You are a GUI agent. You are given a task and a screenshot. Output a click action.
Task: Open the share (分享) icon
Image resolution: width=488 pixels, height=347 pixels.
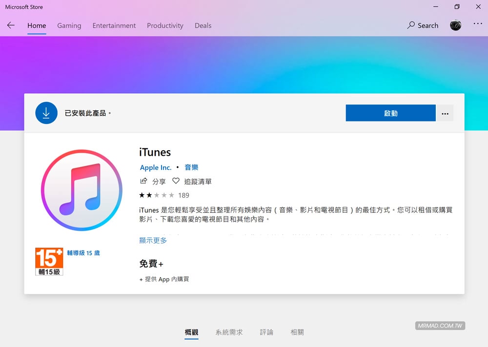point(143,181)
